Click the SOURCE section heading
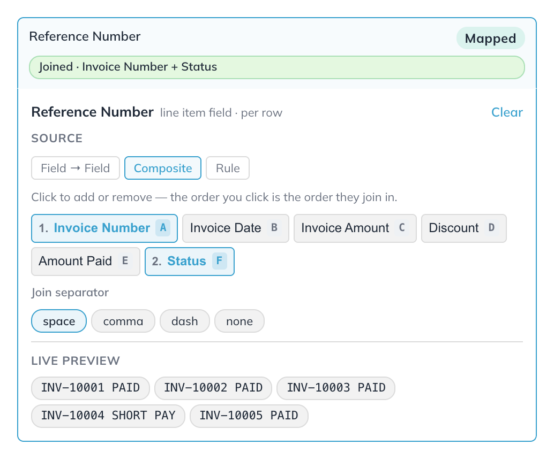The width and height of the screenshot is (554, 460). [x=57, y=139]
